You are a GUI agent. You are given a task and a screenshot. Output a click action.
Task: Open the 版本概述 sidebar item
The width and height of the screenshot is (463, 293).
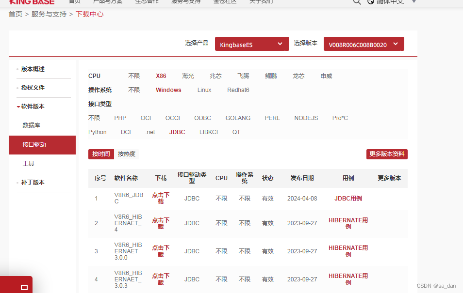coord(33,69)
